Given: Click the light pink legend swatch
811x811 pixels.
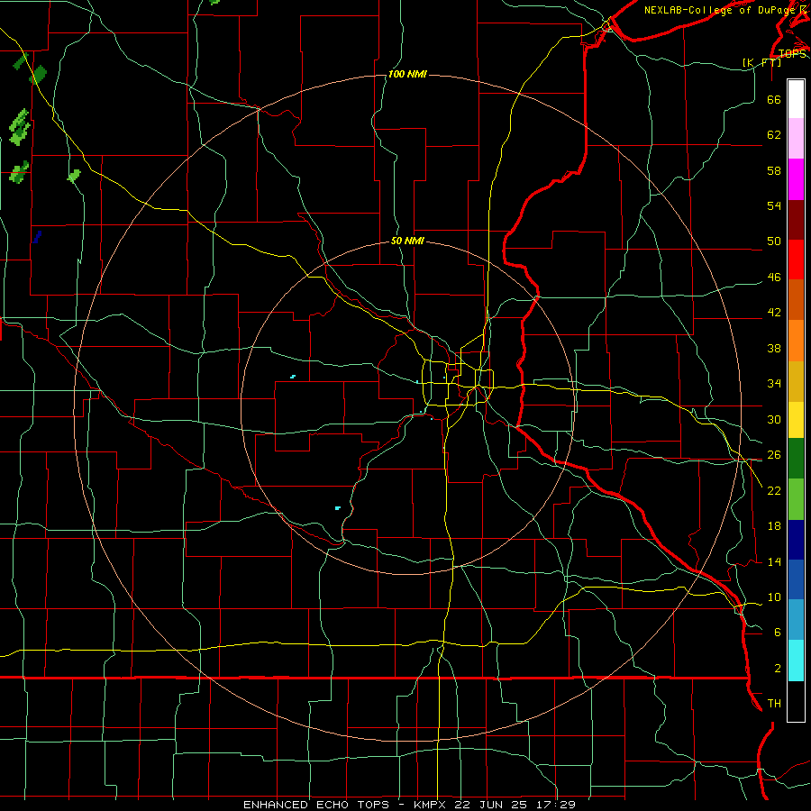Looking at the screenshot, I should click(x=796, y=139).
